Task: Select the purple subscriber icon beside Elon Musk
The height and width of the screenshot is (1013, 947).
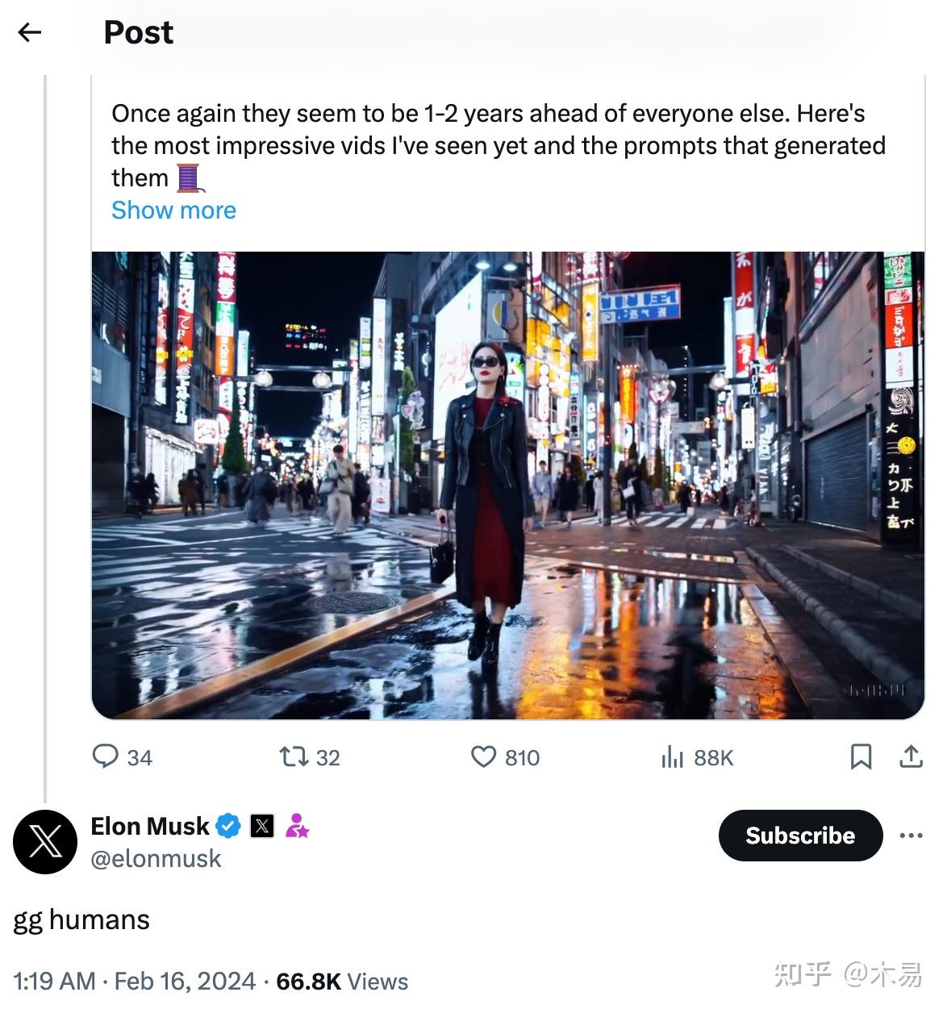Action: pyautogui.click(x=297, y=827)
